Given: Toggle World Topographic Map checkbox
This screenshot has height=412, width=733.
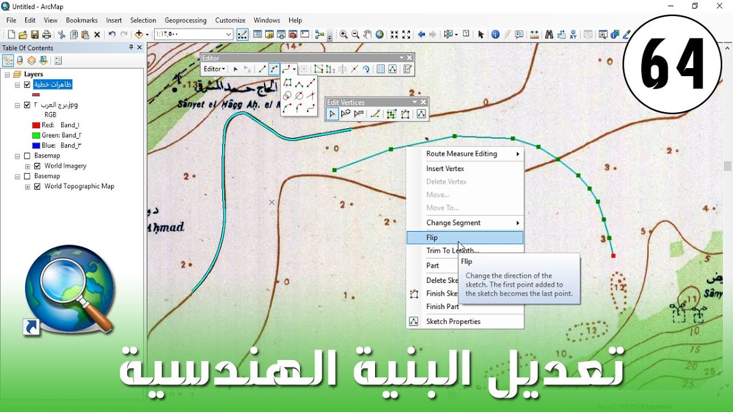Looking at the screenshot, I should tap(37, 187).
